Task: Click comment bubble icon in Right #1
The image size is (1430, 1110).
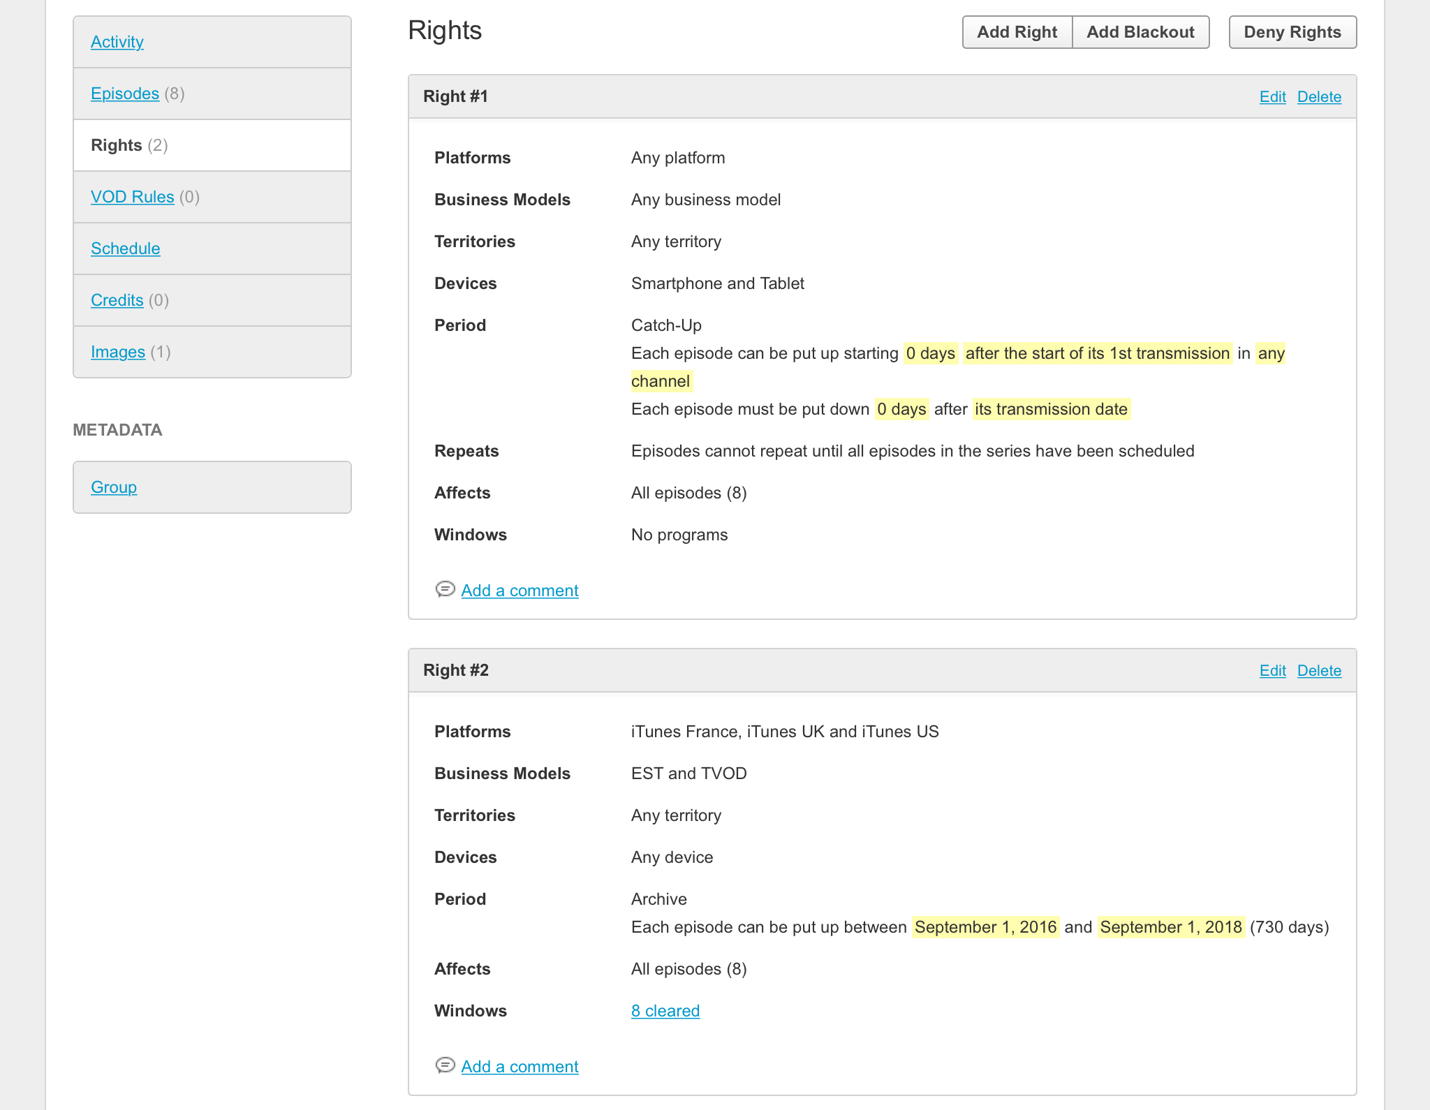Action: tap(445, 589)
